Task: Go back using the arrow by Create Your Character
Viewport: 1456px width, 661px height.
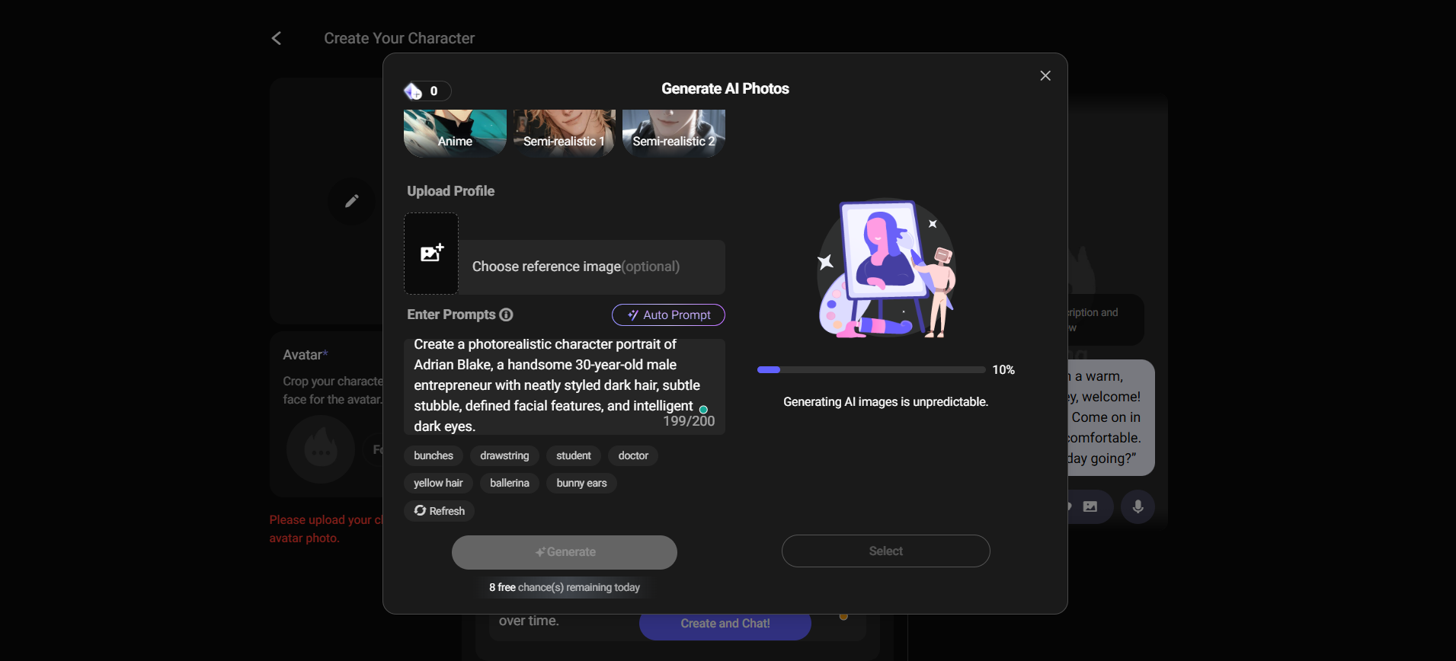Action: click(277, 38)
